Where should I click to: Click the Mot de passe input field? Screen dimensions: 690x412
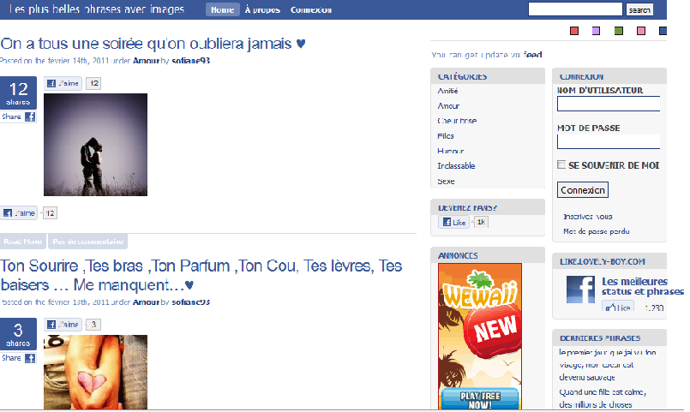coord(609,141)
